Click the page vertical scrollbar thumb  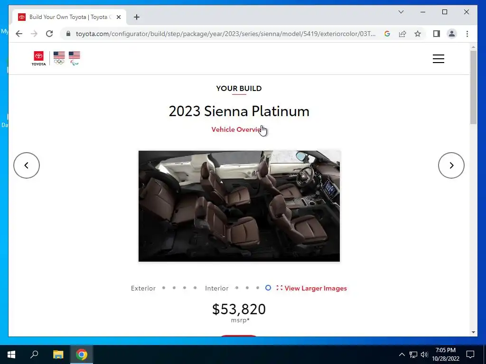(x=473, y=88)
